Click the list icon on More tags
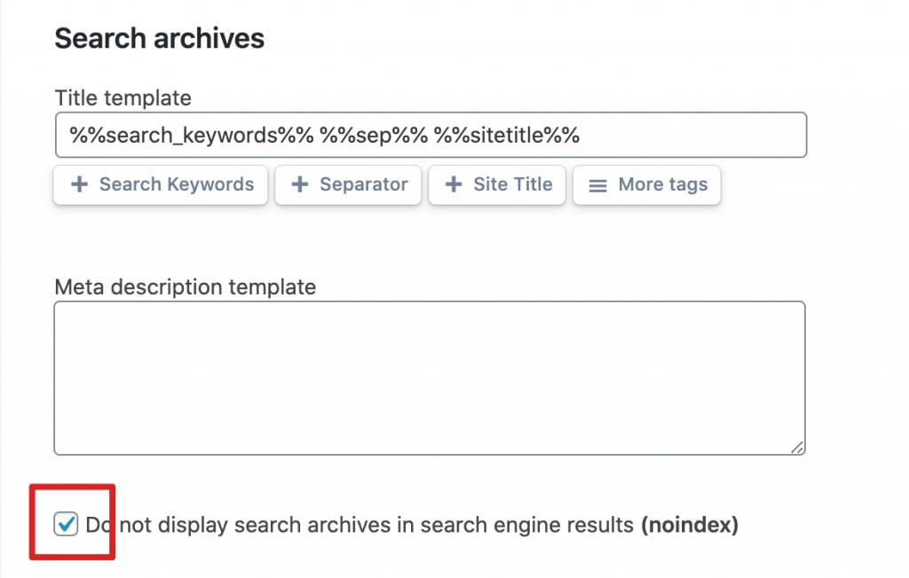The width and height of the screenshot is (909, 578). coord(598,185)
